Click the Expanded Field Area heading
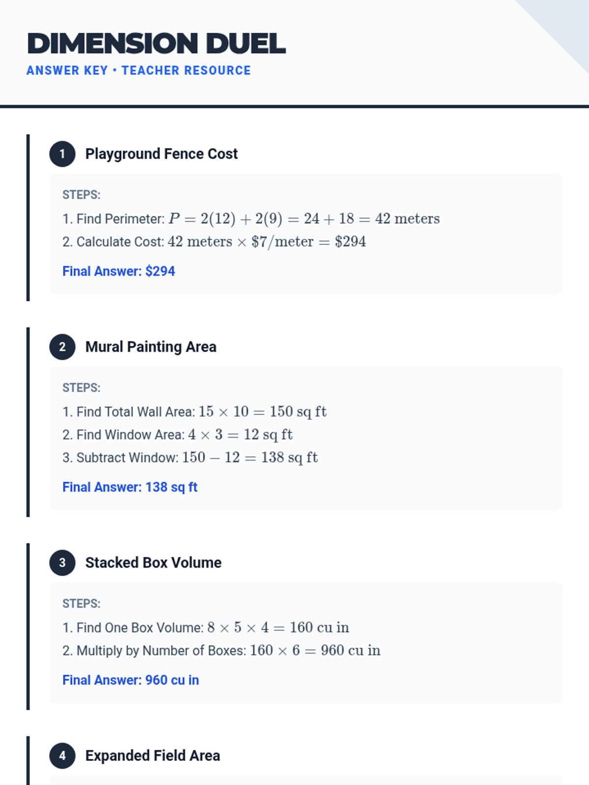Screen dimensions: 589x785 (x=152, y=756)
